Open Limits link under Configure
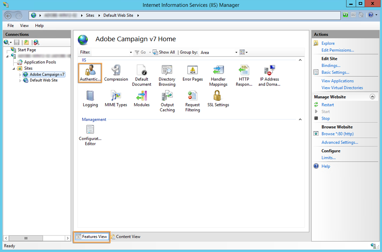 pos(328,158)
